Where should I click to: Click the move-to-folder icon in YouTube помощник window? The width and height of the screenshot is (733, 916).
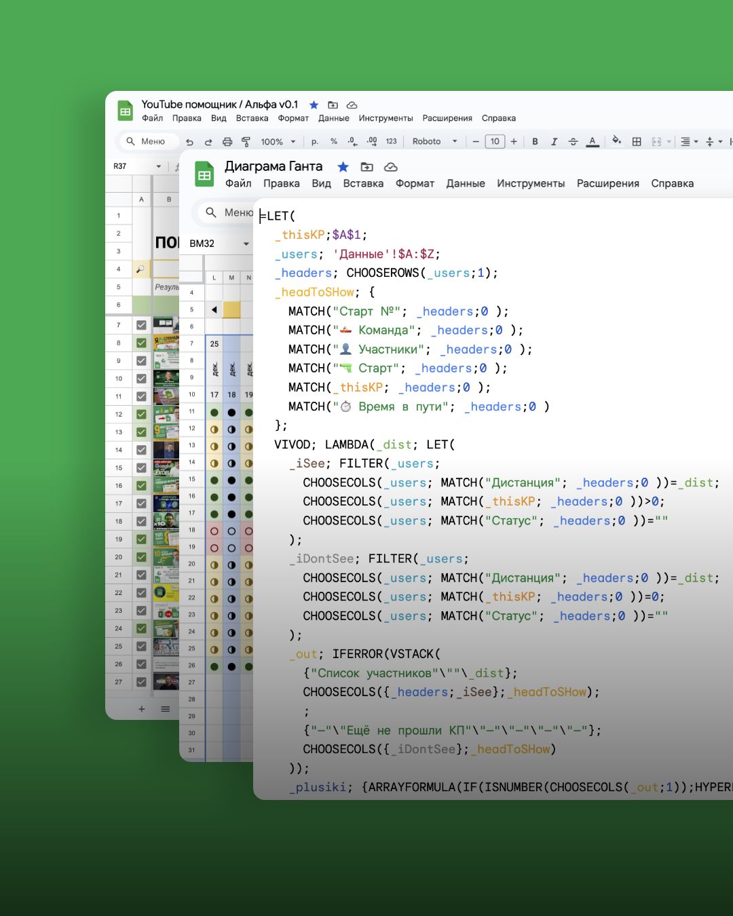pyautogui.click(x=333, y=105)
